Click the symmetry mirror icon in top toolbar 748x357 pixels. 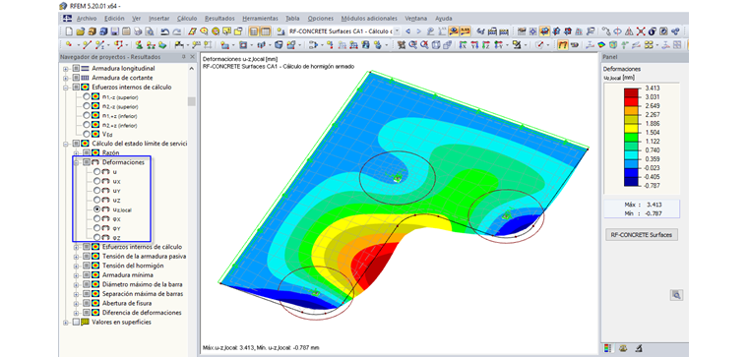click(x=629, y=31)
